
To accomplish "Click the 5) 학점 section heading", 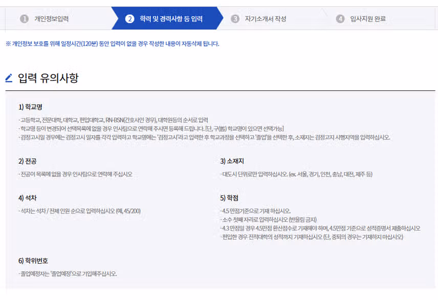I will [229, 198].
